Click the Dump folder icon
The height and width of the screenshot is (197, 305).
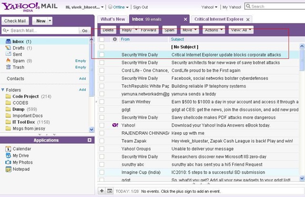coord(8,109)
